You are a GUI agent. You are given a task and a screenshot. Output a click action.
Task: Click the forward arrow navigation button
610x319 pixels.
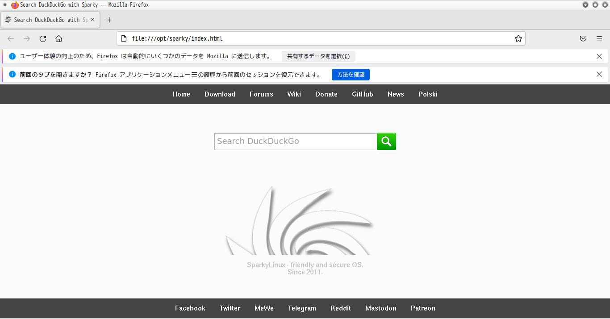click(x=27, y=38)
